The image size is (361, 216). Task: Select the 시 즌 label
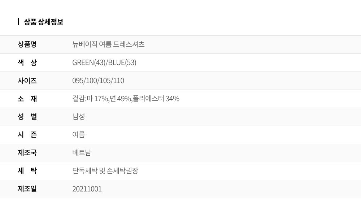[27, 135]
